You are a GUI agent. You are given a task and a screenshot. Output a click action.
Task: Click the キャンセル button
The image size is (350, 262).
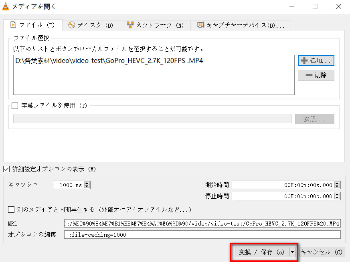click(322, 252)
